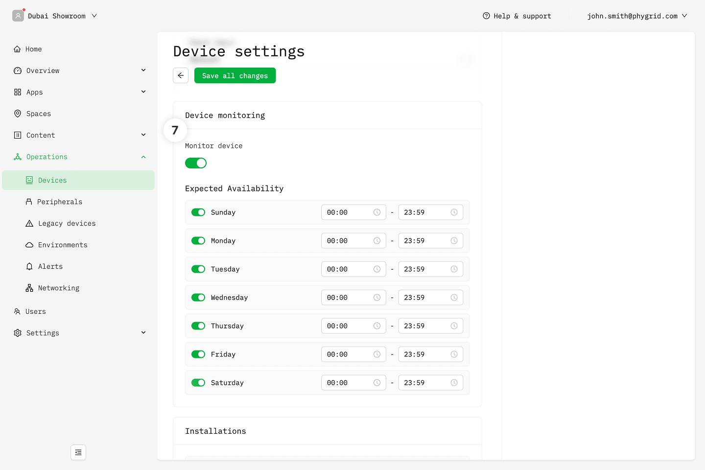Turn off Monday availability switch
This screenshot has width=705, height=470.
tap(198, 241)
